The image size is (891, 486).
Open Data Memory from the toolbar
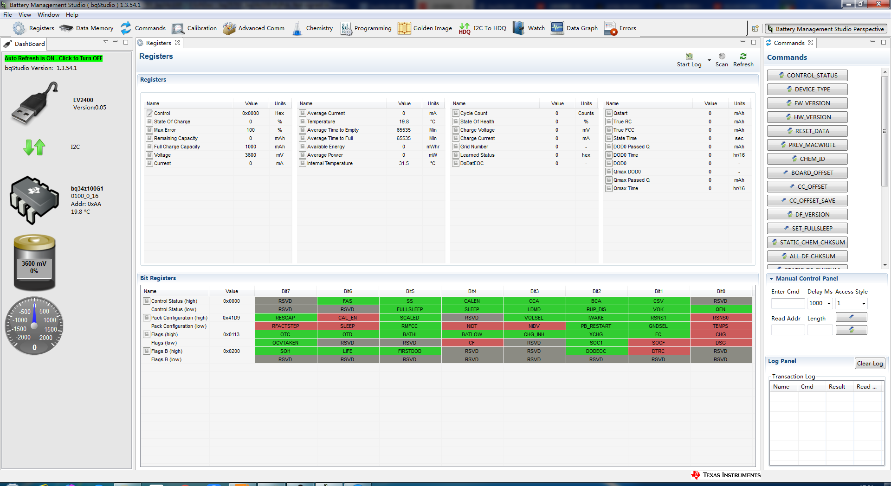click(86, 28)
